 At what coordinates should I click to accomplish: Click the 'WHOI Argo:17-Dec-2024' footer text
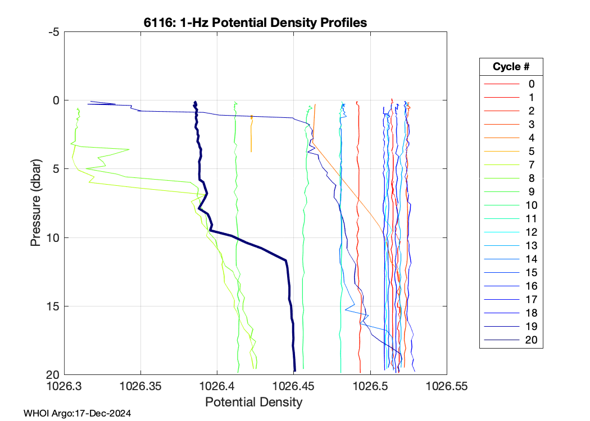[x=78, y=414]
